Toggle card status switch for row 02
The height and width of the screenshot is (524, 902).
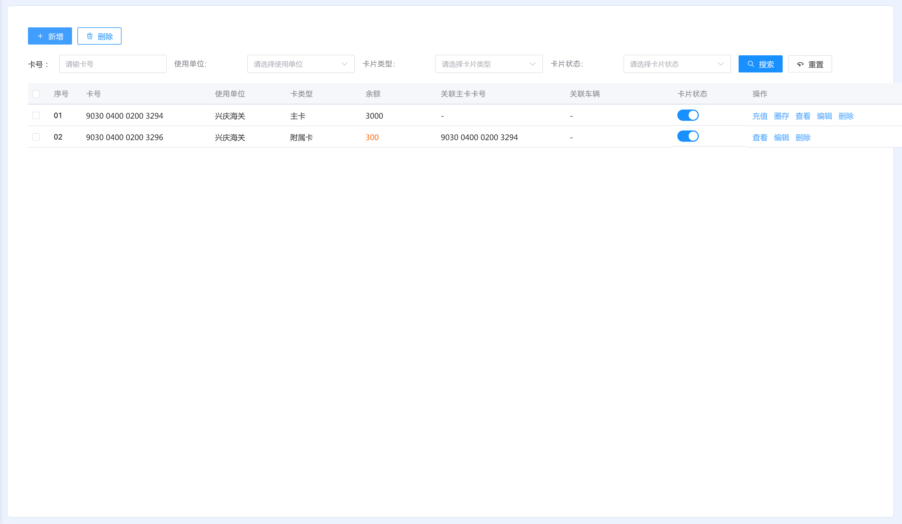(x=688, y=136)
